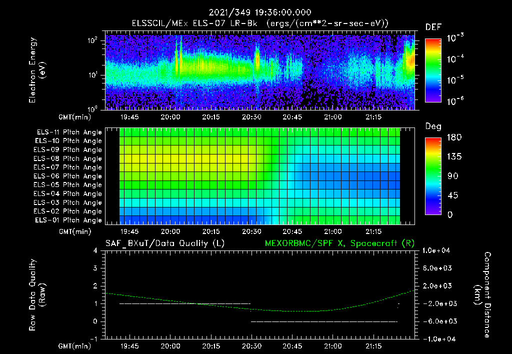Click the 90 value on Deg scale
The image size is (512, 354).
[x=452, y=176]
